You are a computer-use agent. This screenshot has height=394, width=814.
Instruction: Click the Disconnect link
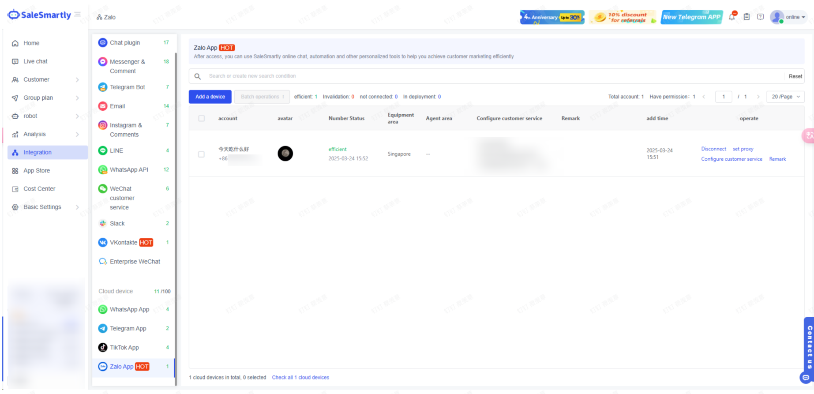(x=713, y=149)
